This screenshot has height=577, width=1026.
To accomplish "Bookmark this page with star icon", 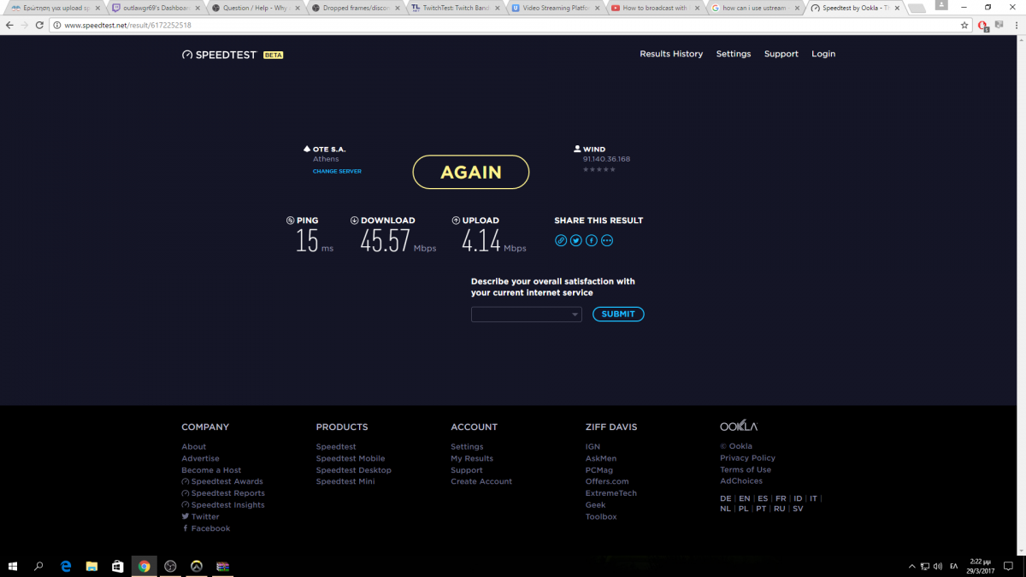I will pyautogui.click(x=964, y=26).
